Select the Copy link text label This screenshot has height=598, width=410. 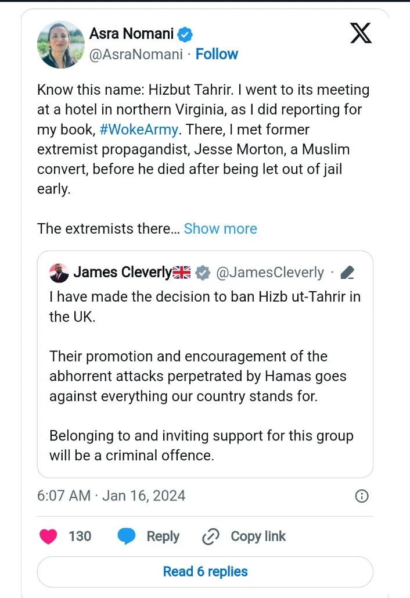(x=258, y=536)
